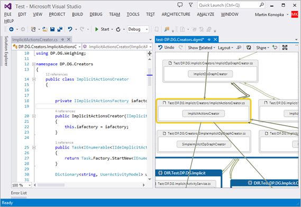Click the Navigate Backward arrow icon
Viewport: 301px width, 207px height.
coord(11,29)
